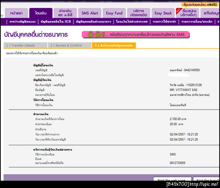Click the red HOT badge icon
This screenshot has width=220, height=188.
[178, 10]
